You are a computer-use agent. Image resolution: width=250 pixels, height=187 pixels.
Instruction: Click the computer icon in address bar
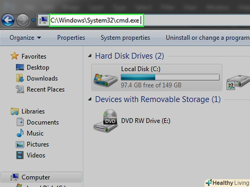44,21
